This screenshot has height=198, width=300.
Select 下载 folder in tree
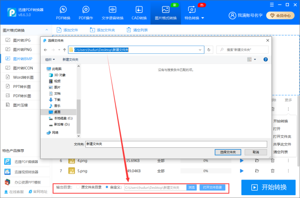coord(55,99)
